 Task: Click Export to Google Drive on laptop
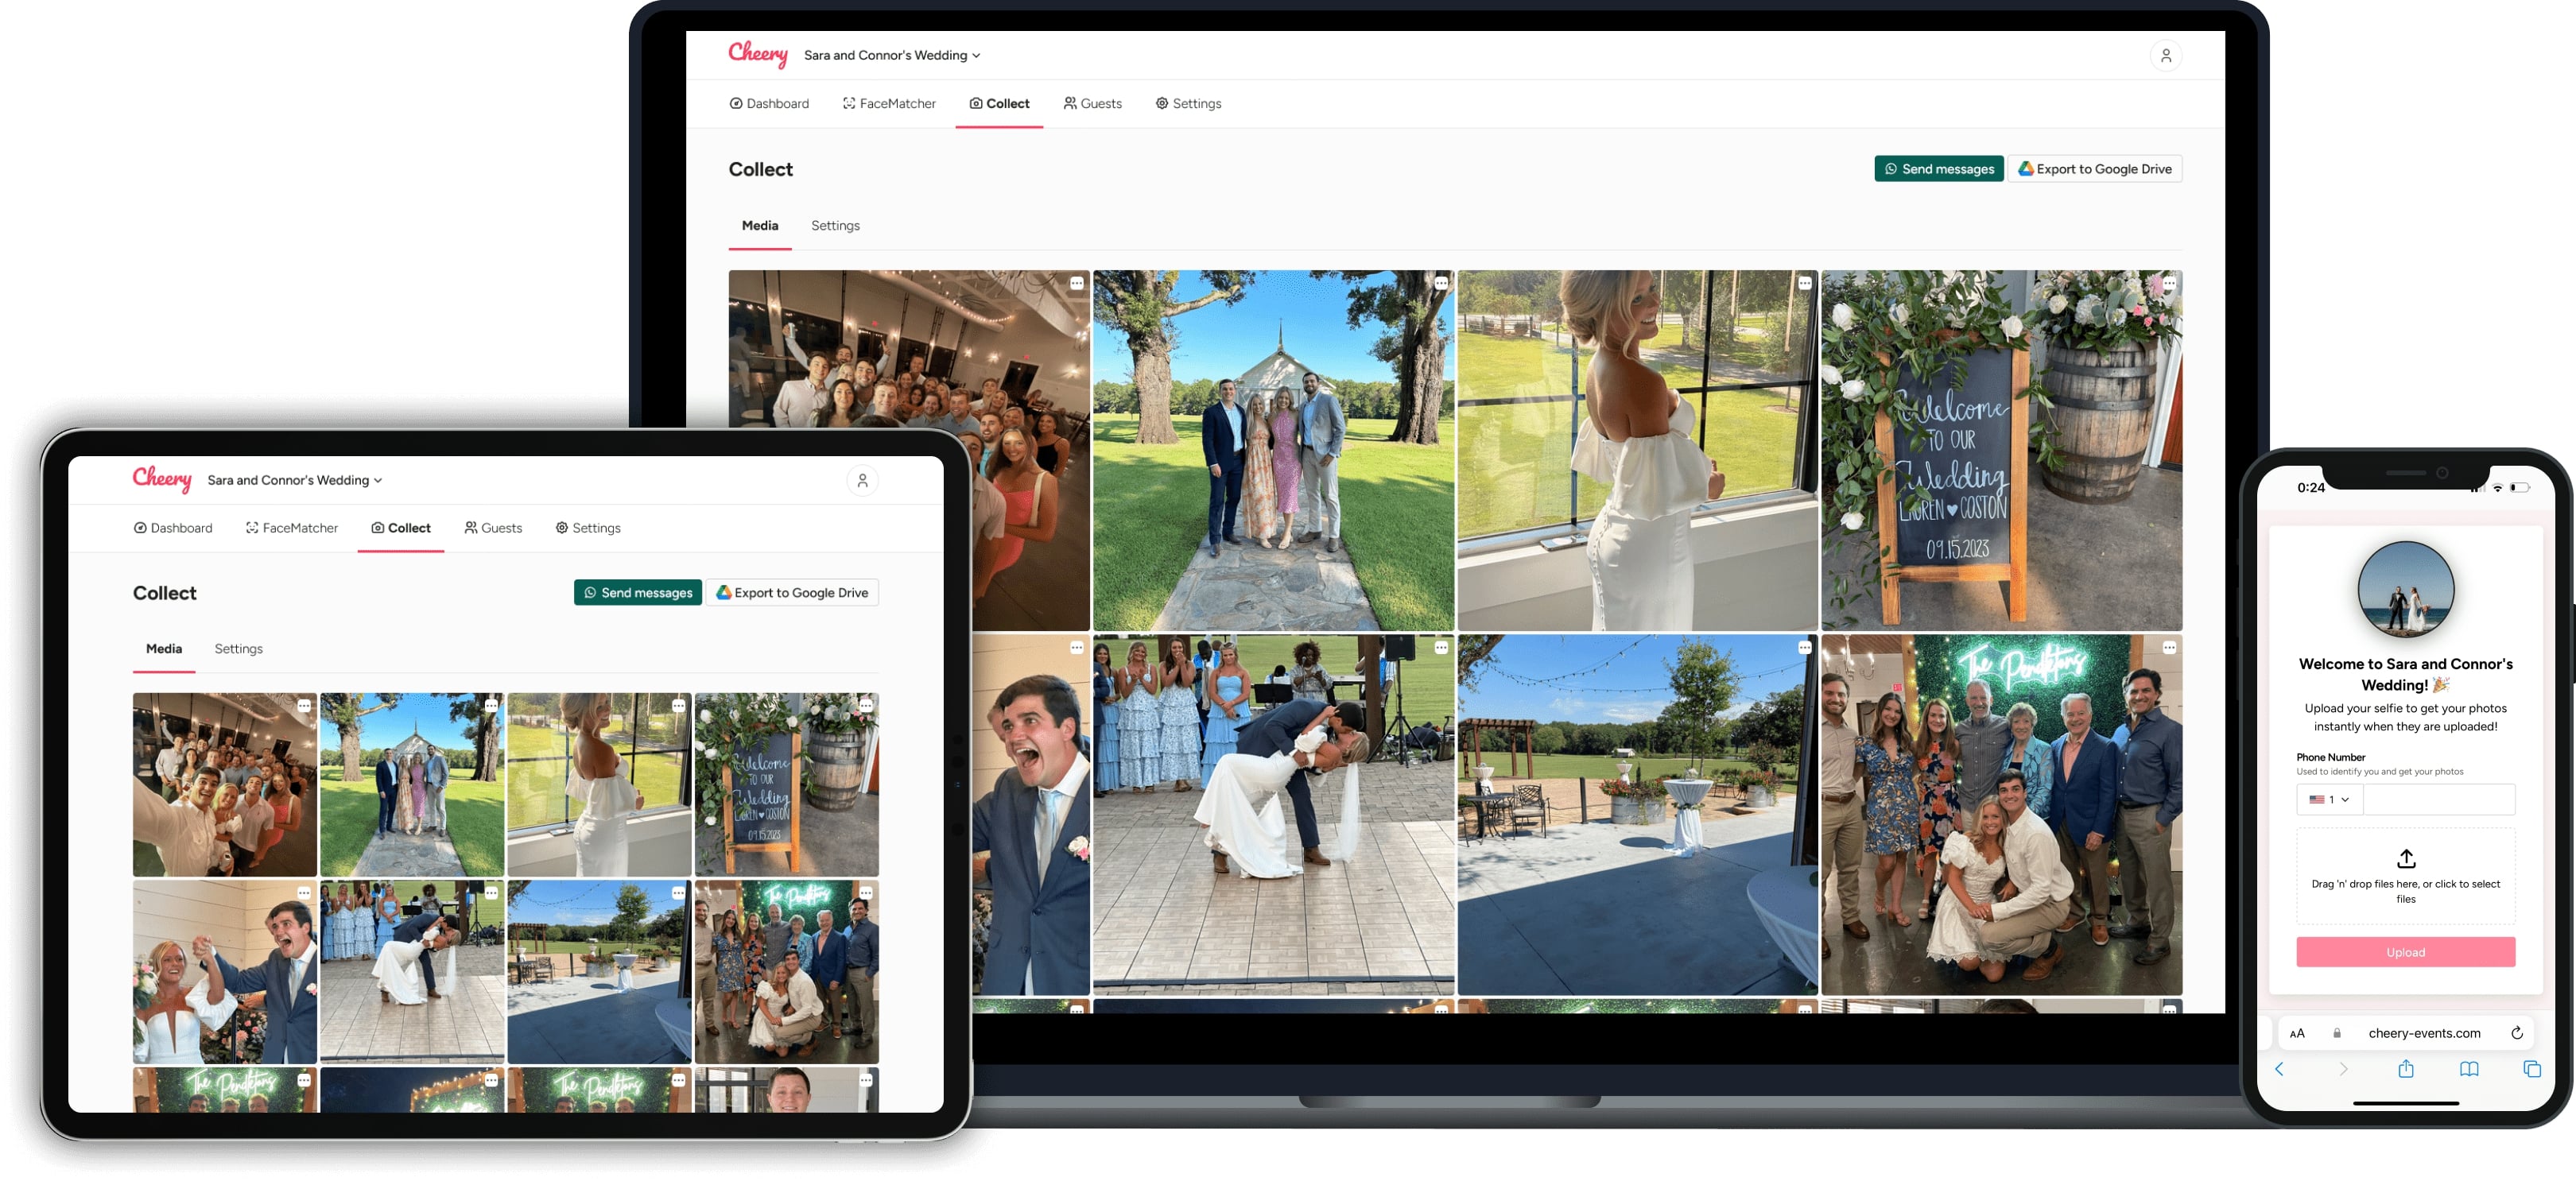click(2094, 169)
